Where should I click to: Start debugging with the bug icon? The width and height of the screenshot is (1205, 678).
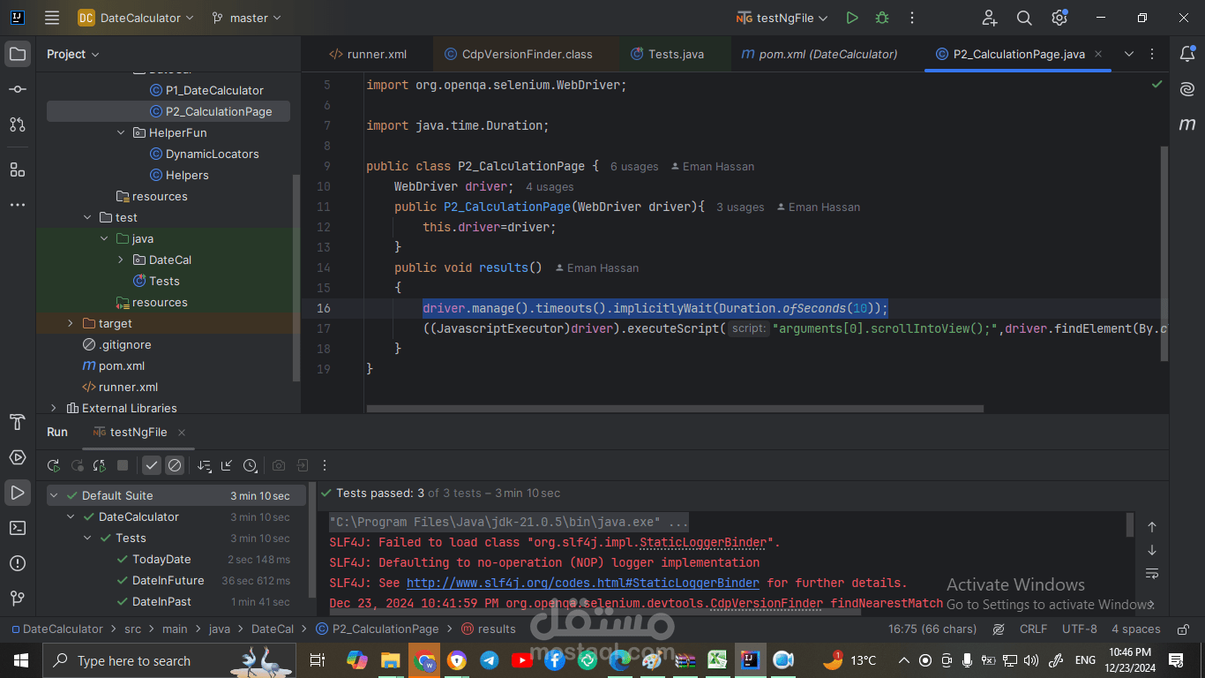pyautogui.click(x=881, y=17)
